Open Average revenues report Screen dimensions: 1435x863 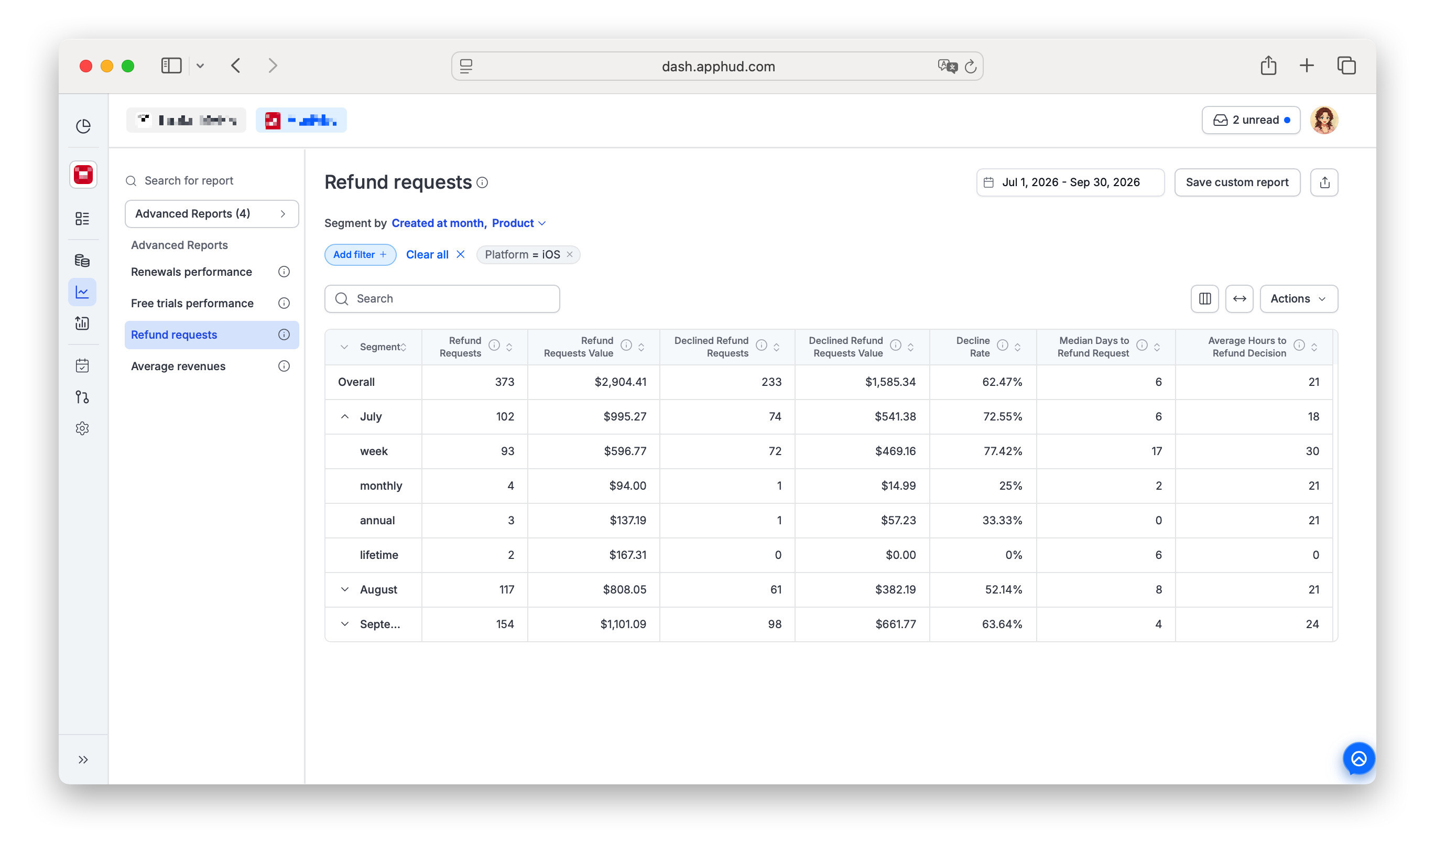178,366
